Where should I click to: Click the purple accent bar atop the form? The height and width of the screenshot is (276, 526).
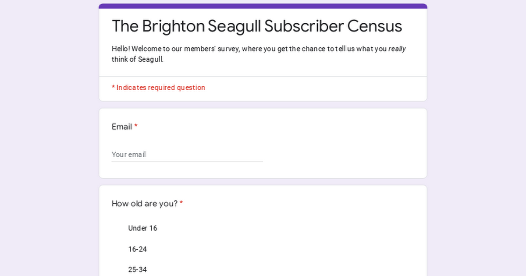point(263,6)
